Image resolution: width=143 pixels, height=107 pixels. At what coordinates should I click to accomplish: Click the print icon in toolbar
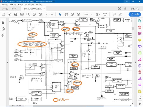tap(15, 14)
